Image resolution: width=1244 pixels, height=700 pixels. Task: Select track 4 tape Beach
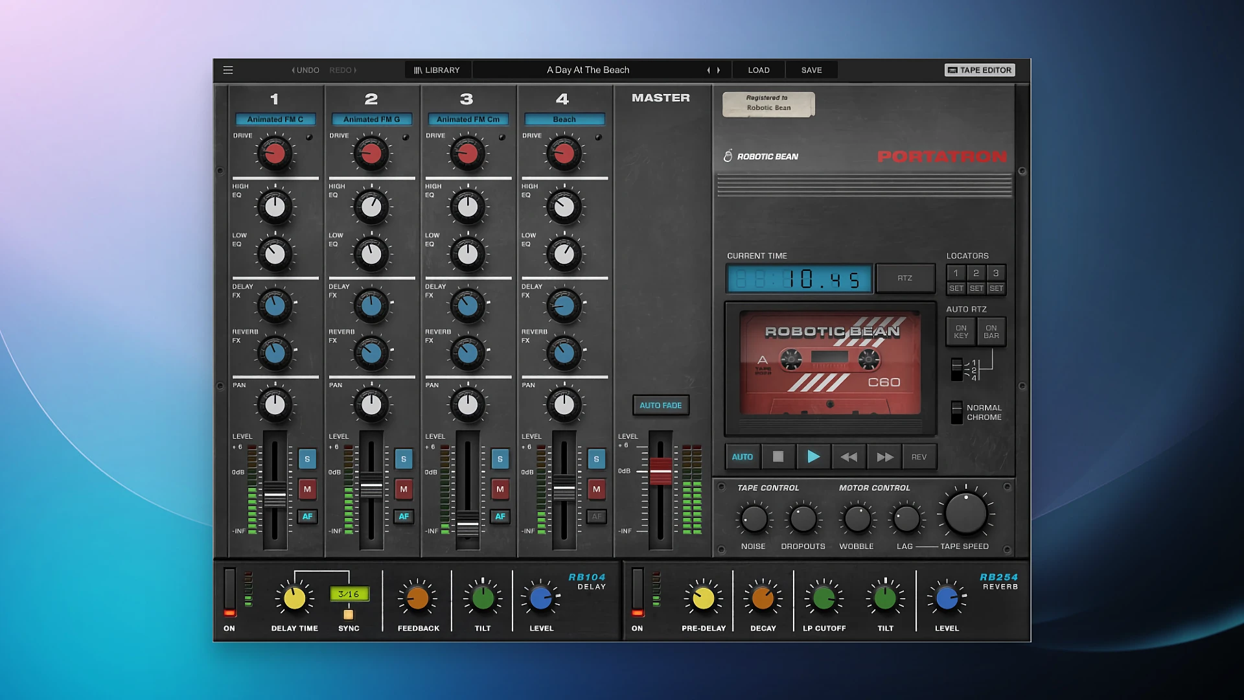pyautogui.click(x=564, y=119)
